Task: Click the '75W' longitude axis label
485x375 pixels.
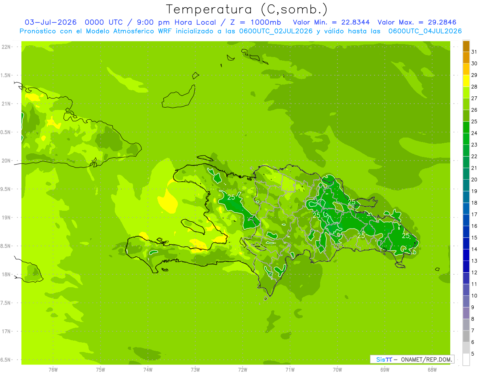Action: (101, 370)
